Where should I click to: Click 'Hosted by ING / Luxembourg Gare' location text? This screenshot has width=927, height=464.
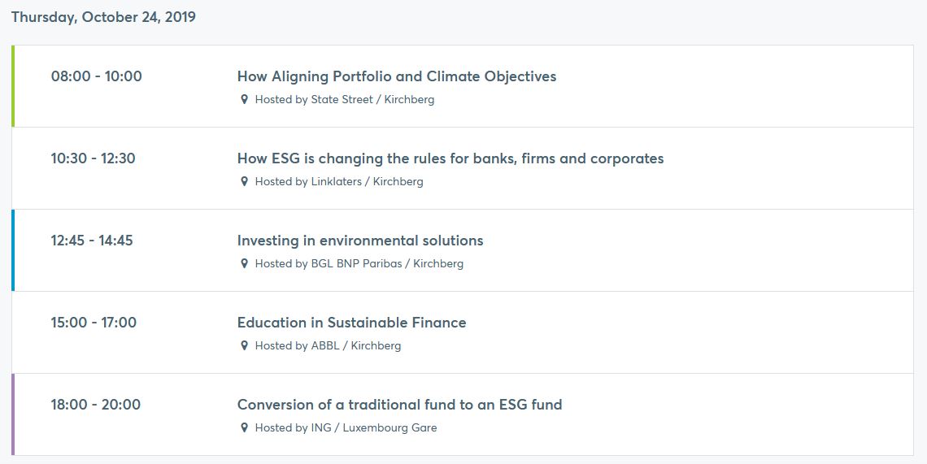[346, 427]
